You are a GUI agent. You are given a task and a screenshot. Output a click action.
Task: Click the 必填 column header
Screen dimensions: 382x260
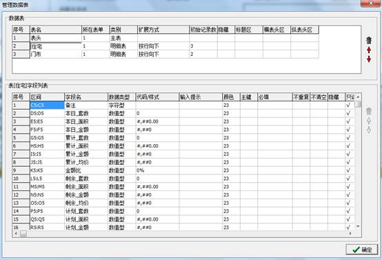(275, 97)
